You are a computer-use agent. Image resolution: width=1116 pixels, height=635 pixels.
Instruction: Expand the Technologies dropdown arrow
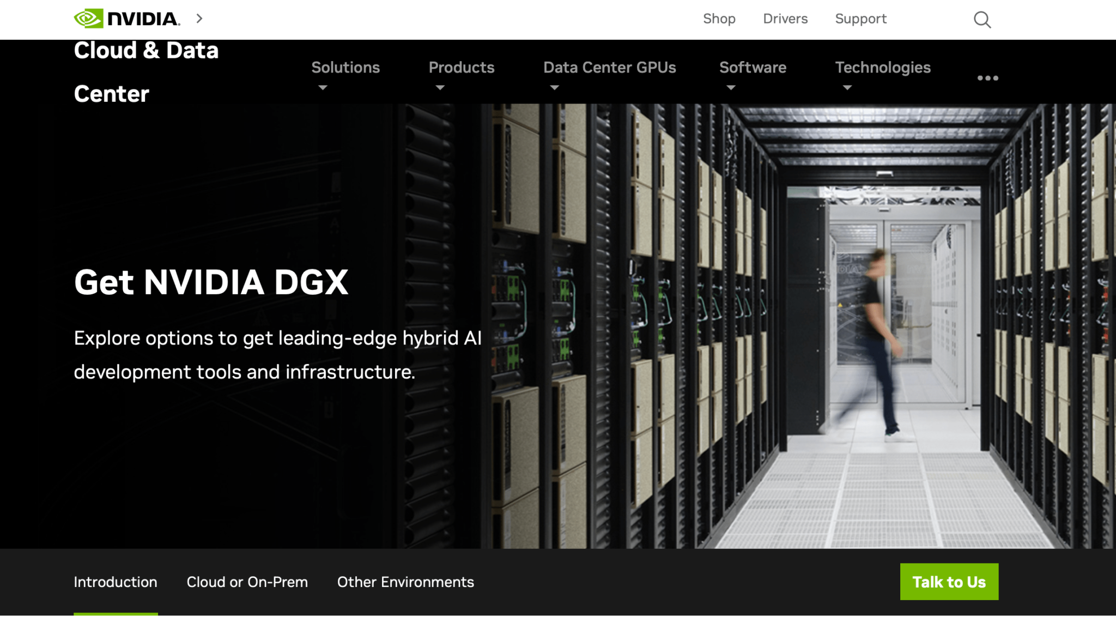847,88
